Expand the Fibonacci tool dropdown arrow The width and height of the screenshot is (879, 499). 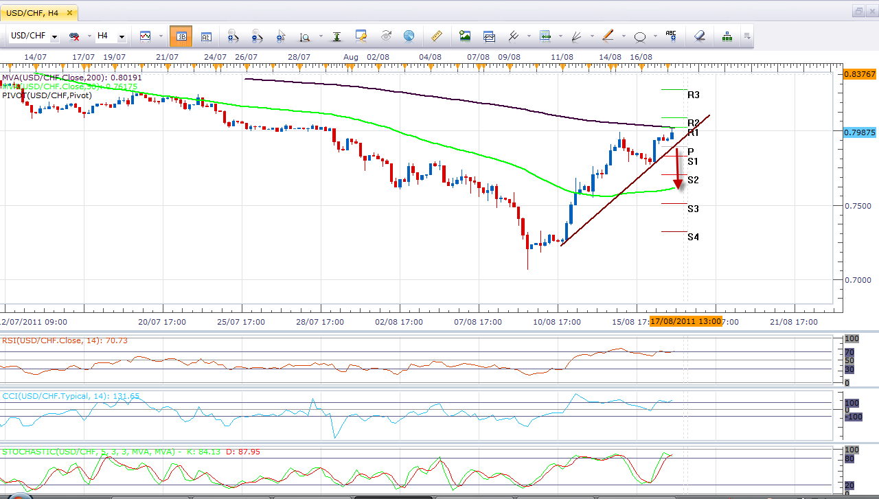(560, 36)
